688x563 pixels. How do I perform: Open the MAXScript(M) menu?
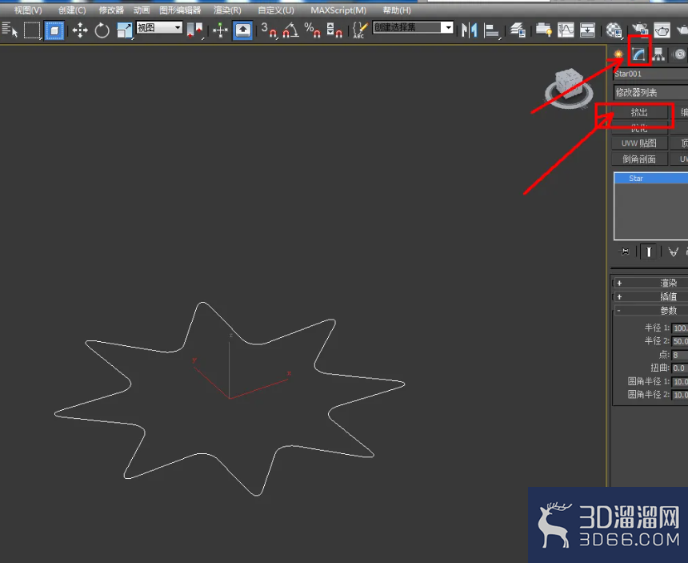tap(338, 10)
